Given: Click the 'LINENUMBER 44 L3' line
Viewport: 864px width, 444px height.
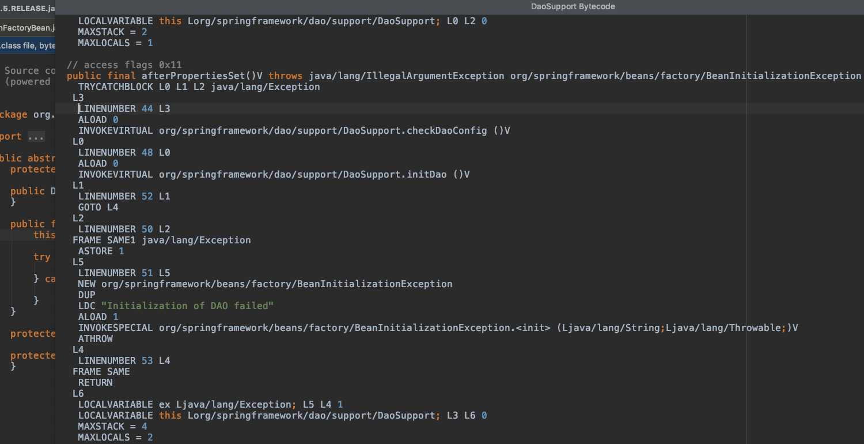Looking at the screenshot, I should pos(124,108).
